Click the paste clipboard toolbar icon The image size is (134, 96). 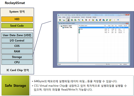click(x=86, y=20)
